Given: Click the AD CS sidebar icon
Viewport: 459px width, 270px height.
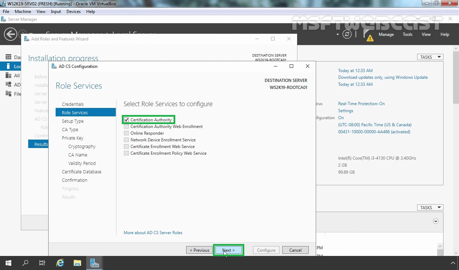Looking at the screenshot, I should pos(8,84).
